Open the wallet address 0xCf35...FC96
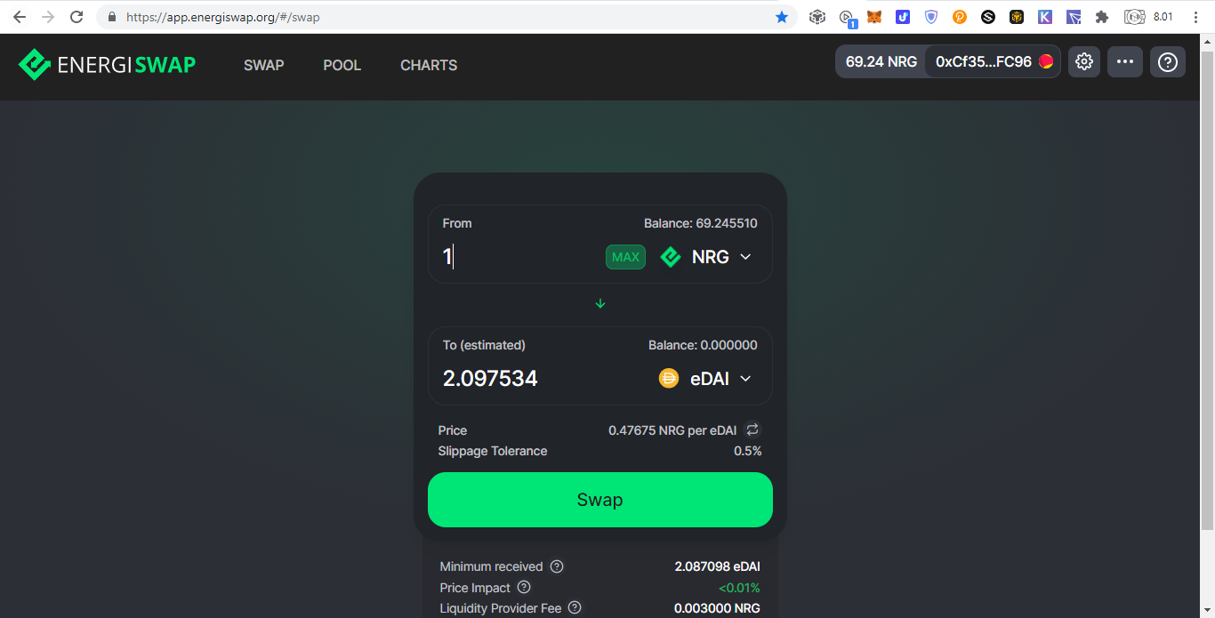Viewport: 1215px width, 618px height. pyautogui.click(x=993, y=62)
